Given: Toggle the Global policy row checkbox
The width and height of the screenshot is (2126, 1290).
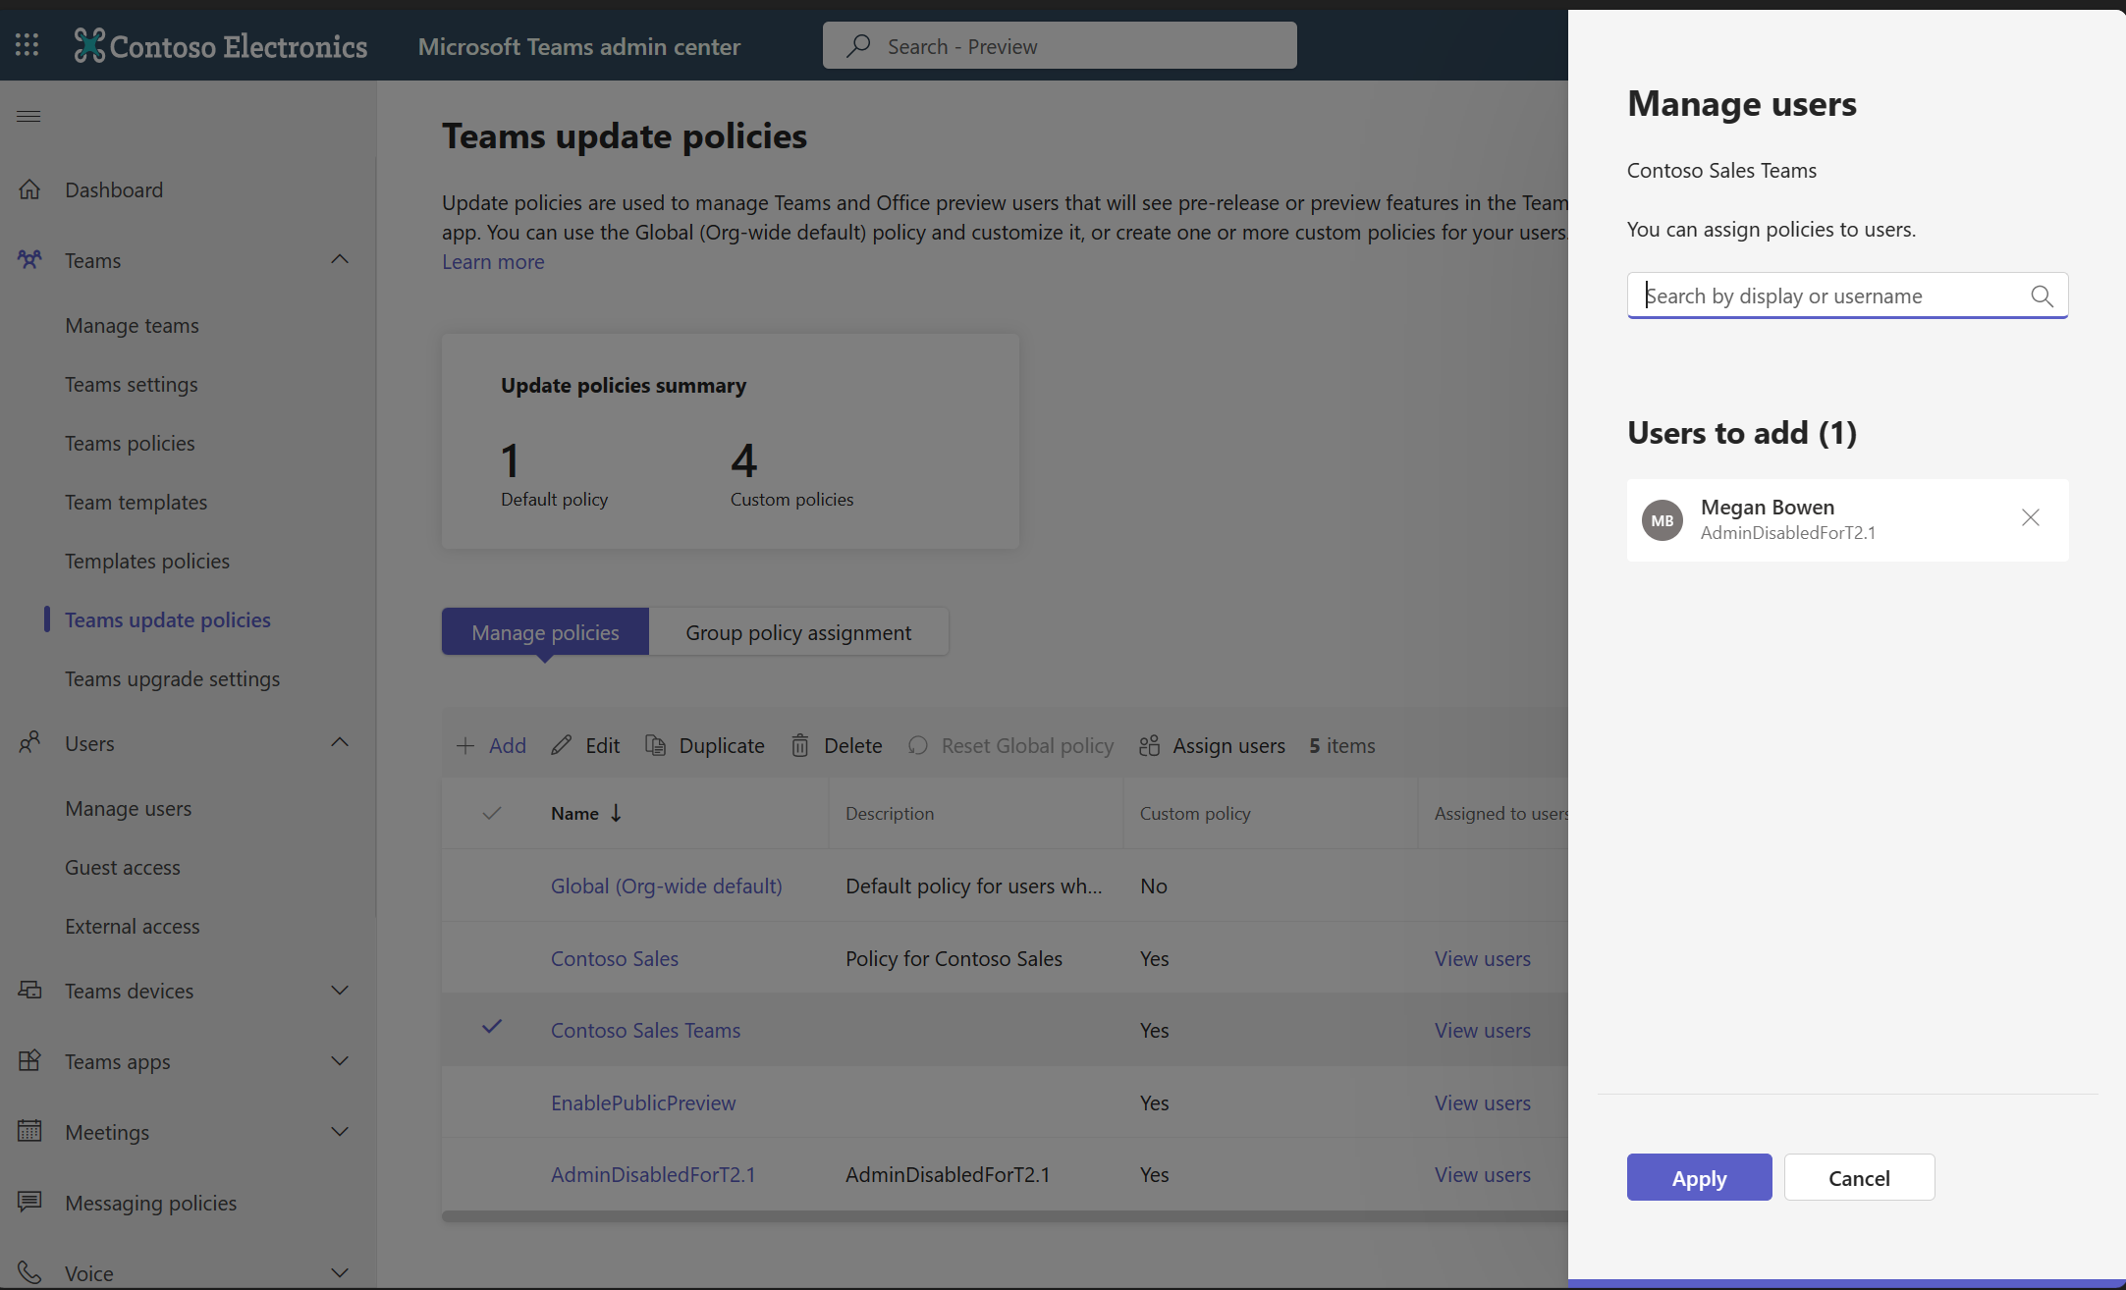Looking at the screenshot, I should 492,885.
